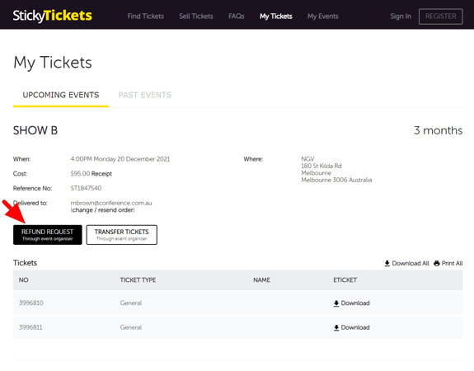Go to the FAQs page
474x371 pixels.
tap(237, 16)
